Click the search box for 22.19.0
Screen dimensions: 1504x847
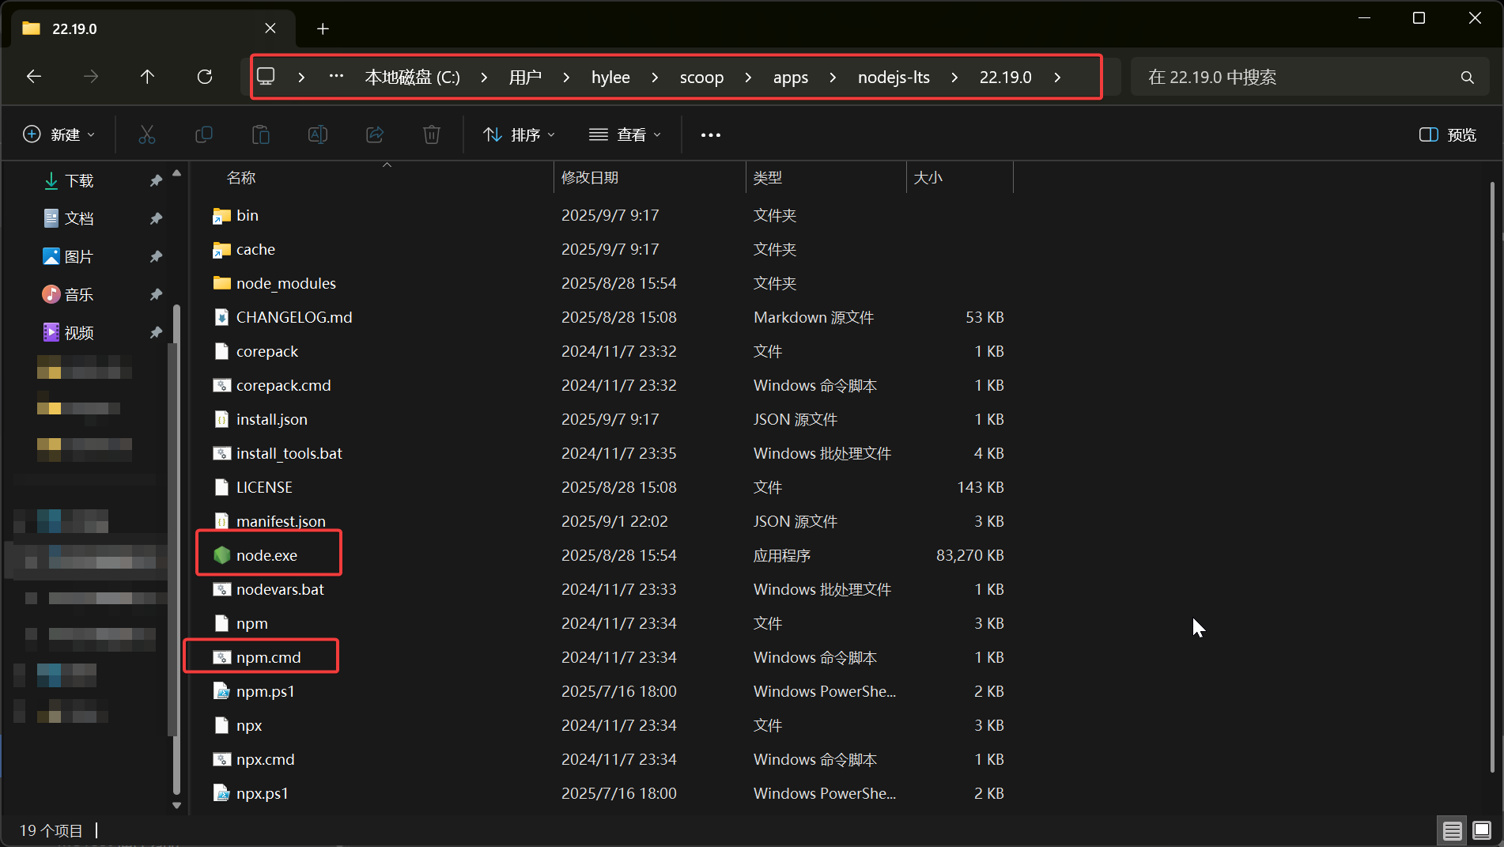click(1297, 78)
